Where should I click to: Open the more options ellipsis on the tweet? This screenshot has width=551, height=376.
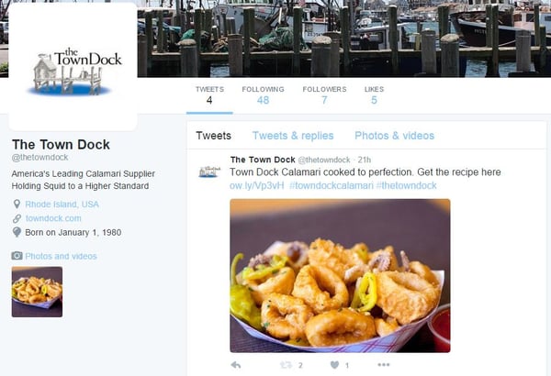(x=383, y=365)
